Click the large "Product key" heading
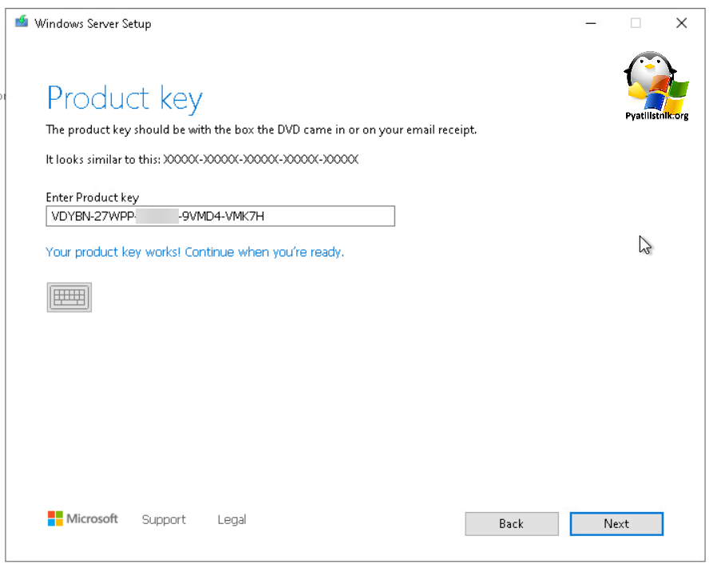 [125, 98]
